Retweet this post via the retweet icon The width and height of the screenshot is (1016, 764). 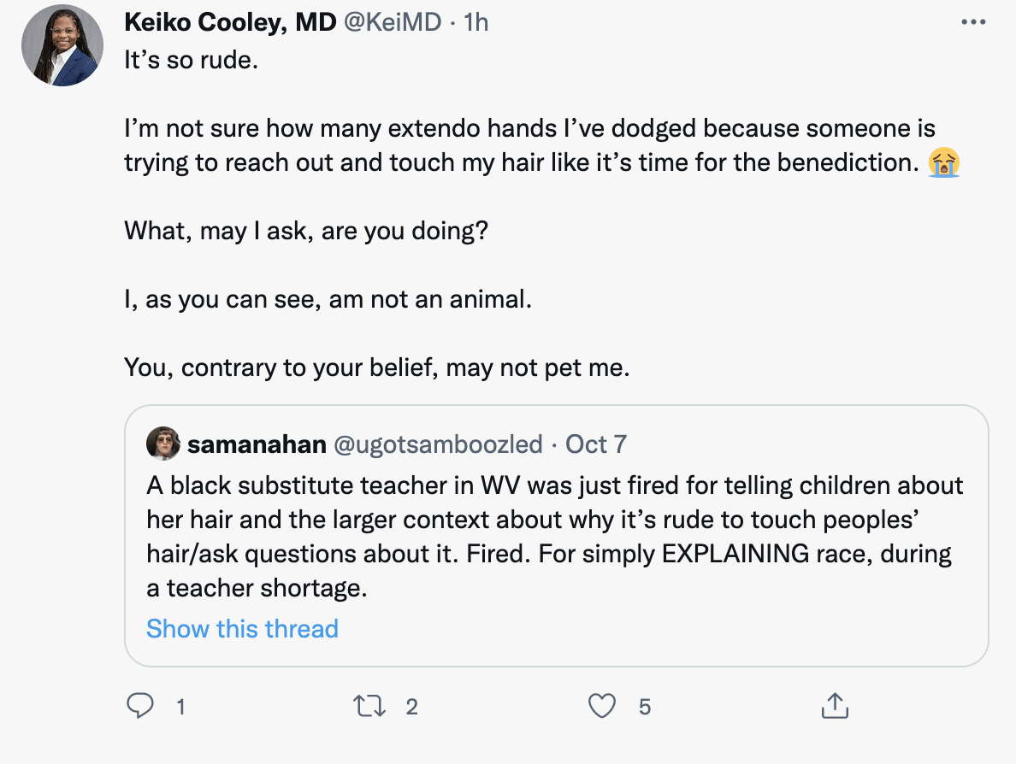369,706
